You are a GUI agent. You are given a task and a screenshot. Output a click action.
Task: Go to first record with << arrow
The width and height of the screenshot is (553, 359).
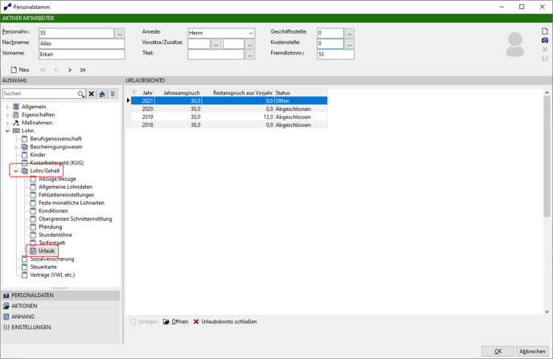click(43, 70)
